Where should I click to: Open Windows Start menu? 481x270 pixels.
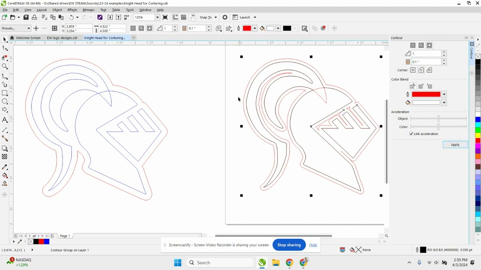click(178, 262)
